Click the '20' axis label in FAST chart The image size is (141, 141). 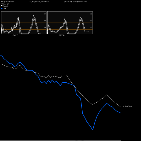[45, 27]
